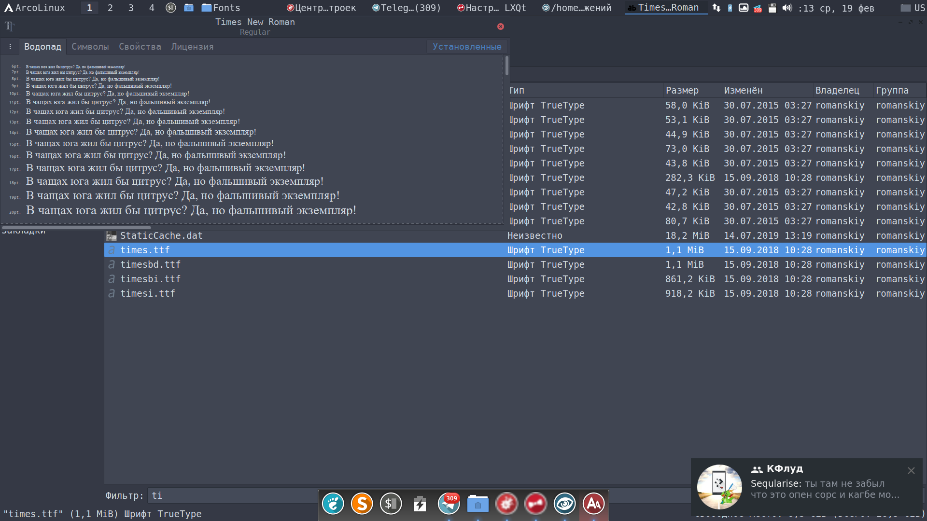
Task: Open the Fonts folder button in top panel
Action: 221,8
